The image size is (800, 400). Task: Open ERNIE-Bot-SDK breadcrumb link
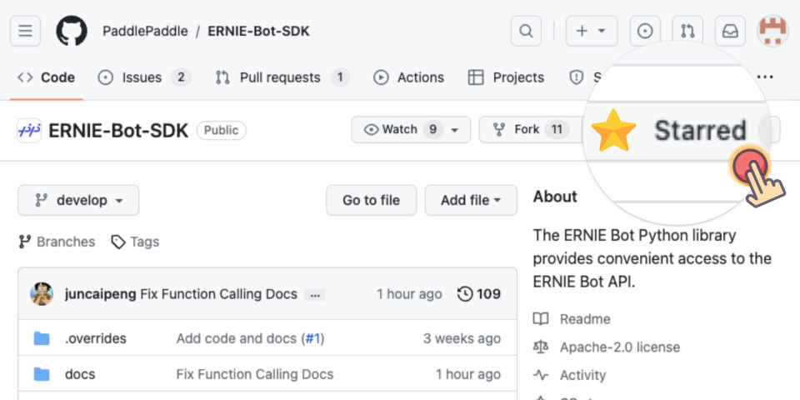(x=258, y=31)
